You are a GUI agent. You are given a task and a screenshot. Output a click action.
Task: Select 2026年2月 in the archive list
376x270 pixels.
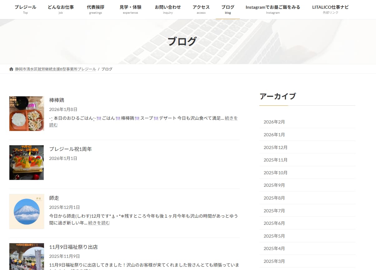click(274, 122)
